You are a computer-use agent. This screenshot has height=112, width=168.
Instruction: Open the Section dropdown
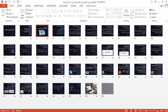point(30,17)
